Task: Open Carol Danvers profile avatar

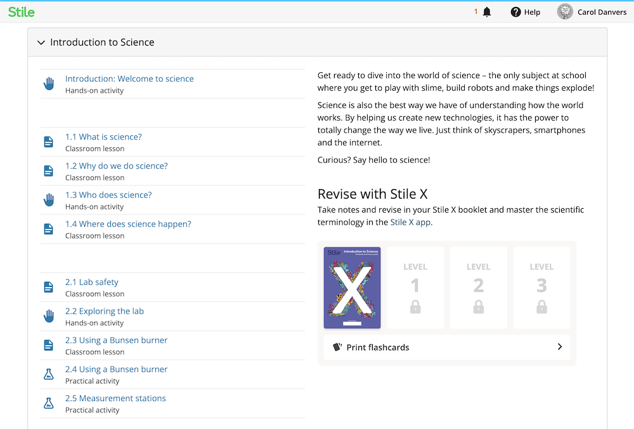Action: point(565,11)
